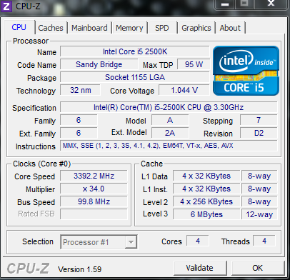Close the CPU-Z window
This screenshot has height=280, width=290.
coord(271,4)
